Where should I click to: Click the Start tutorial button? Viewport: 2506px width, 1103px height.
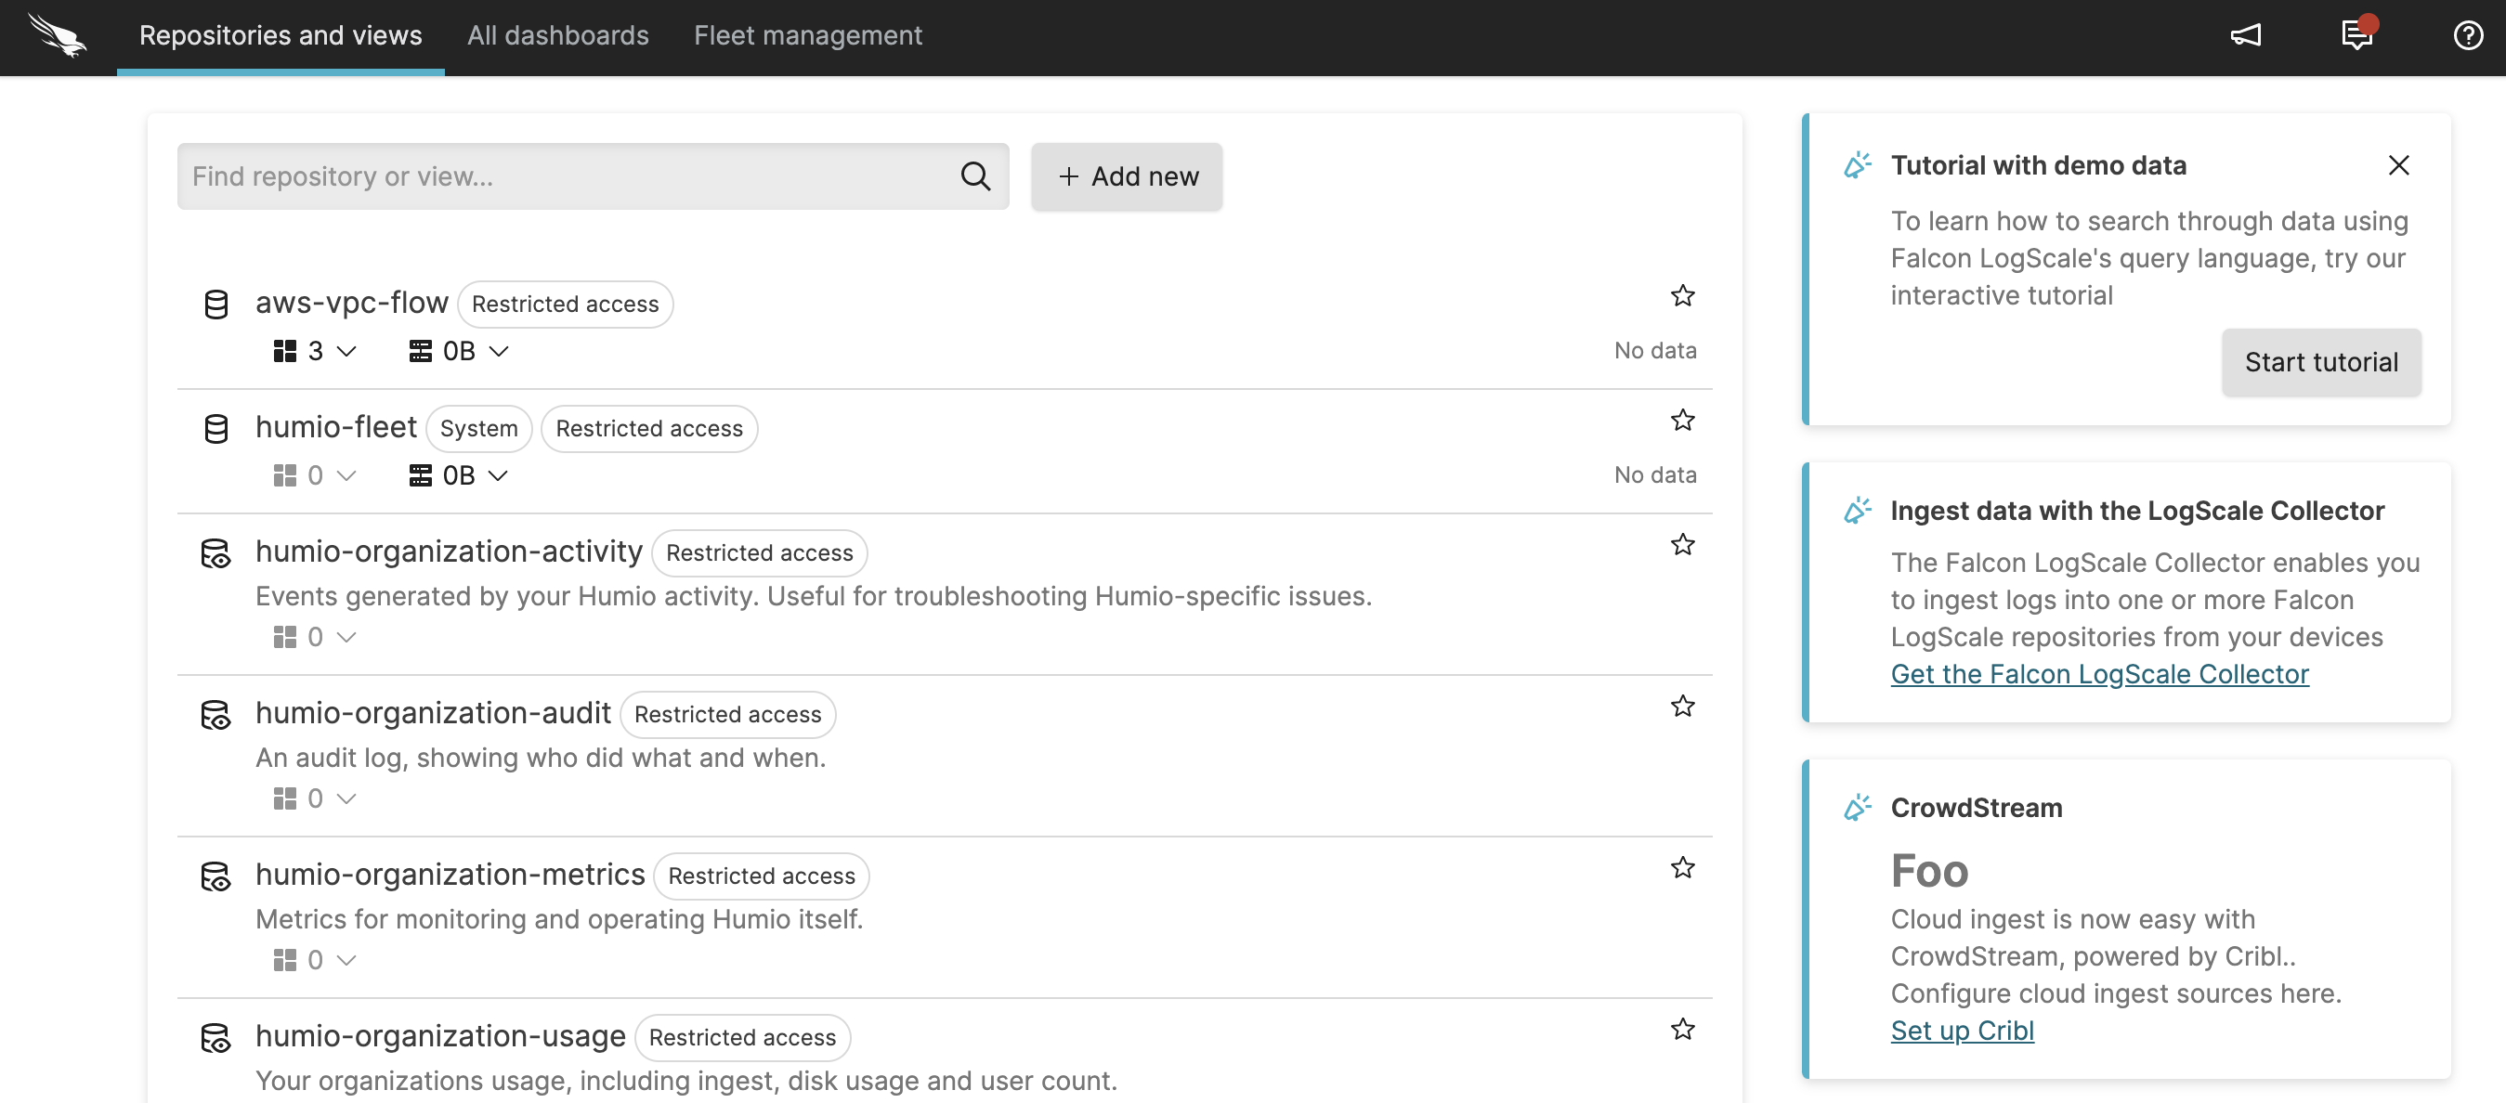2320,362
